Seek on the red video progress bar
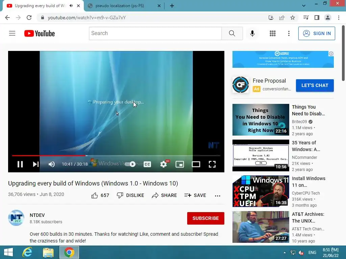This screenshot has height=259, width=346. coord(116,155)
